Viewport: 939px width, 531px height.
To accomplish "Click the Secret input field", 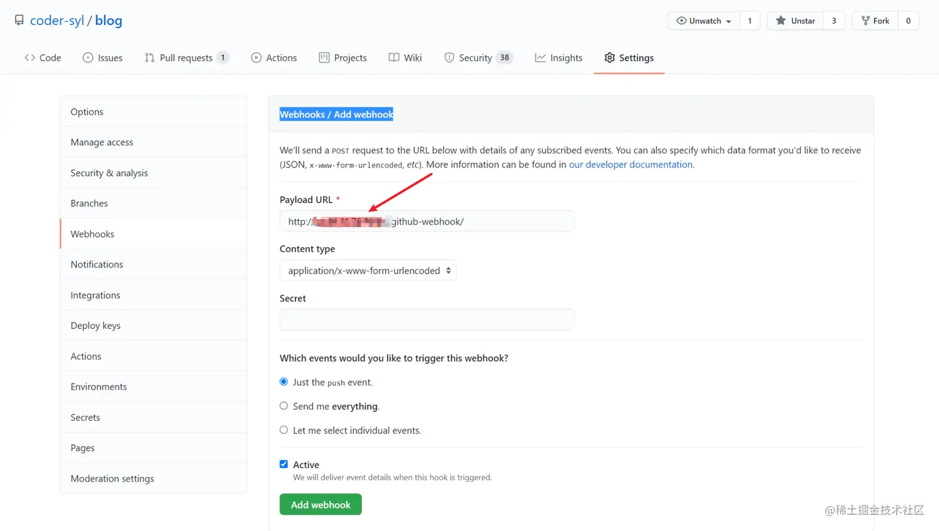I will pyautogui.click(x=427, y=319).
